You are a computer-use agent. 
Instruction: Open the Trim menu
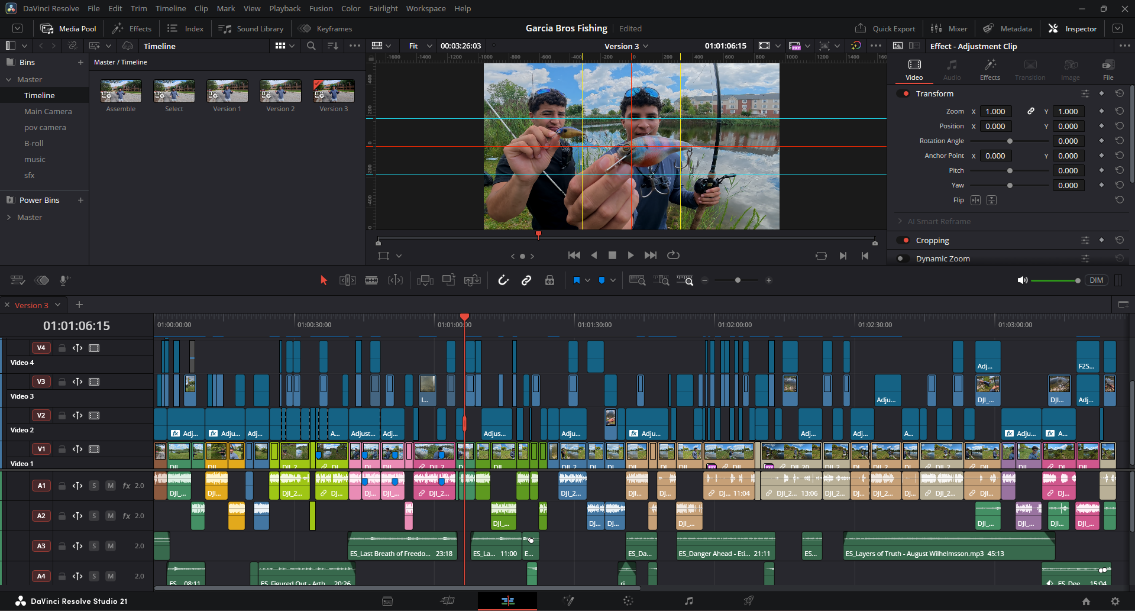pos(139,8)
